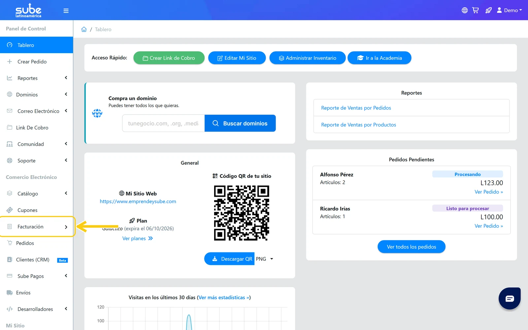The image size is (528, 330).
Task: Expand the Reportes submenu arrow
Action: (66, 78)
